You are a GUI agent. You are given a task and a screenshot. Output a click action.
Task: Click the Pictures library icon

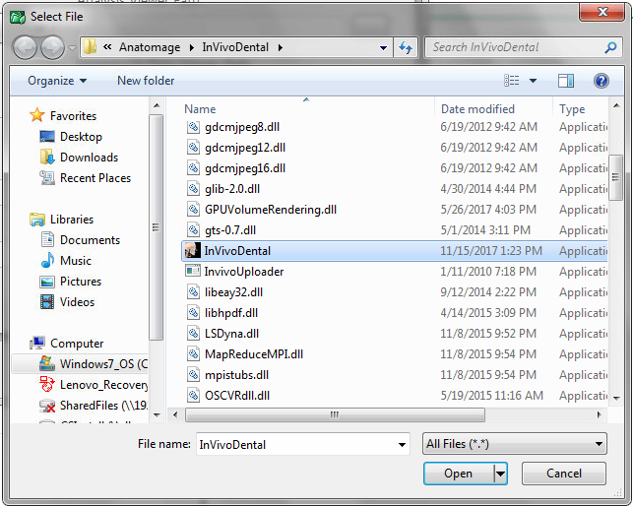[47, 282]
